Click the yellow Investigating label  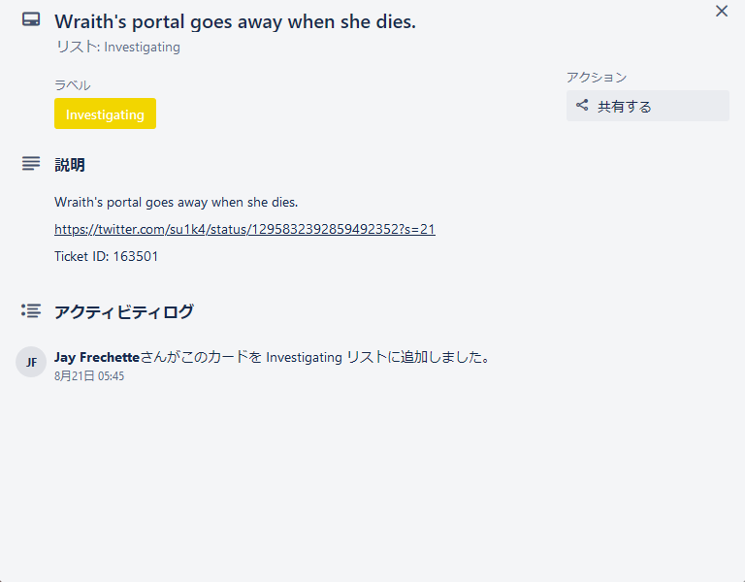click(105, 113)
